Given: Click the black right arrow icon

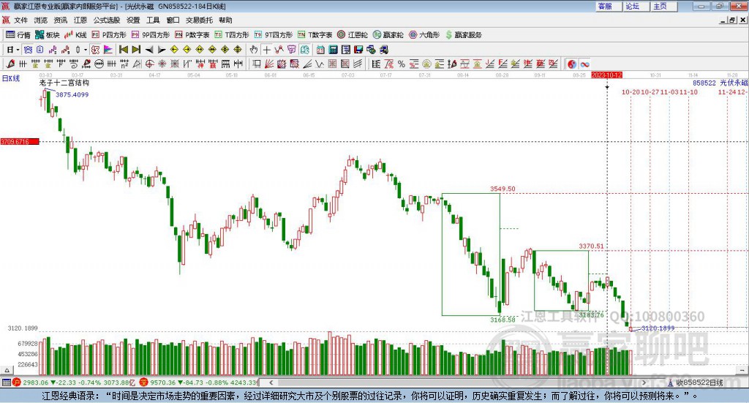Looking at the screenshot, I should (162, 50).
